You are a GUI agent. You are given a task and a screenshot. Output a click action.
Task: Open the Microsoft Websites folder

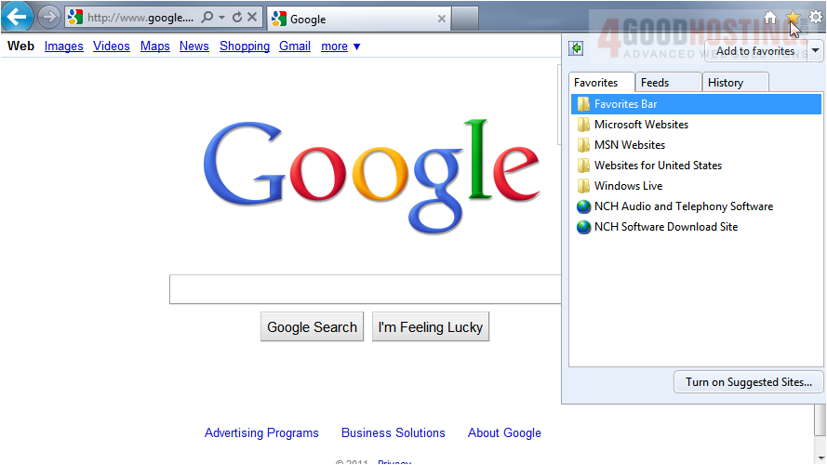coord(641,125)
